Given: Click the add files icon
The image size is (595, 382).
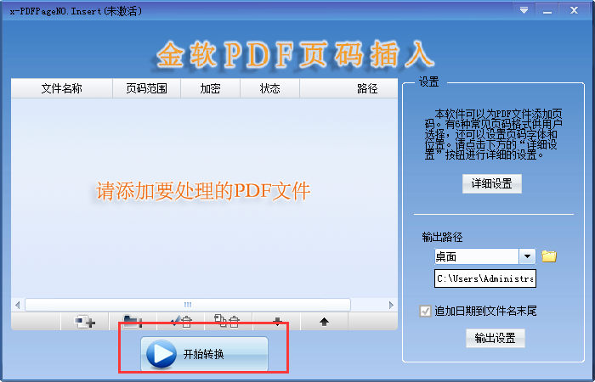Looking at the screenshot, I should point(85,322).
